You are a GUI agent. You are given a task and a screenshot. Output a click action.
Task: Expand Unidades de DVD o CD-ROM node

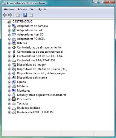pyautogui.click(x=9, y=113)
